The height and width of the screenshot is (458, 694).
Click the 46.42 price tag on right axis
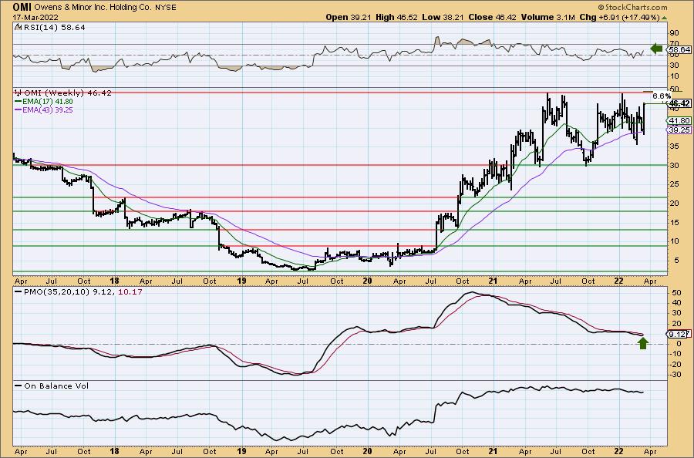point(679,103)
